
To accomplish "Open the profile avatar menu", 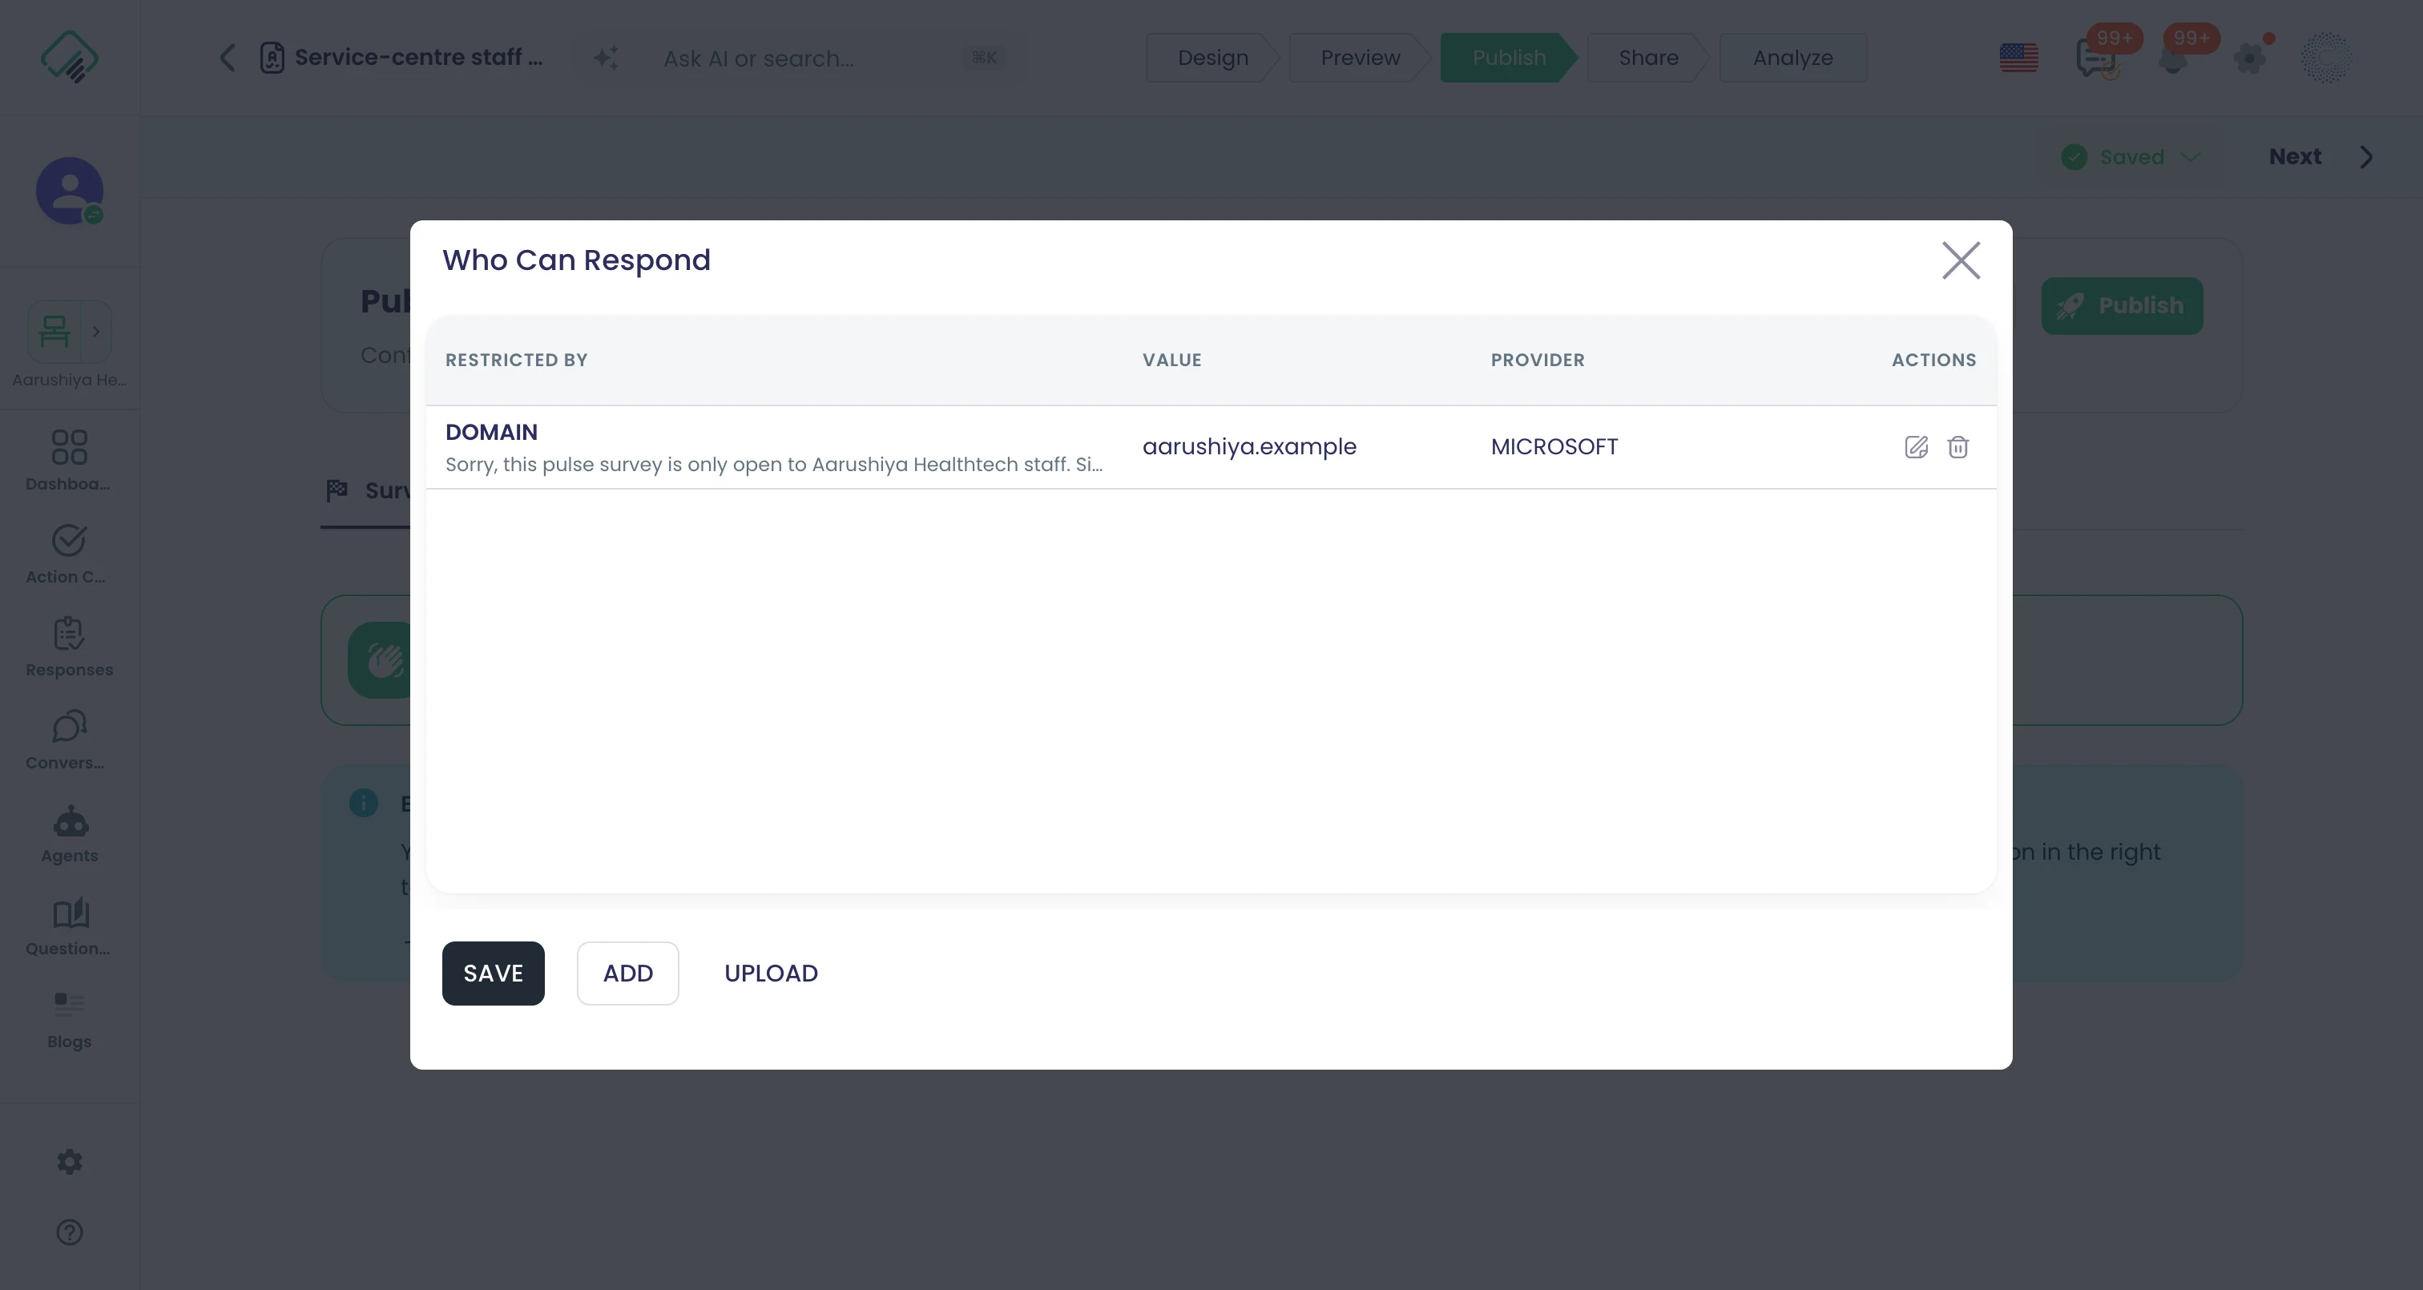I will tap(2326, 58).
